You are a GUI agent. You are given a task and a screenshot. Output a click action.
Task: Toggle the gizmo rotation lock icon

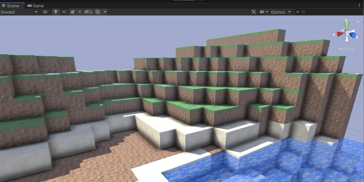pos(358,21)
